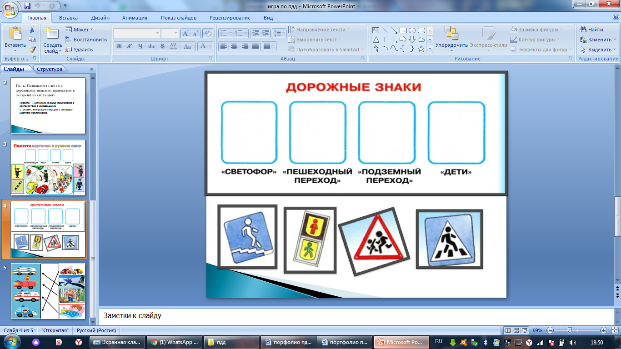Open the Вставка ribbon tab
Viewport: 621px width, 349px height.
[68, 18]
